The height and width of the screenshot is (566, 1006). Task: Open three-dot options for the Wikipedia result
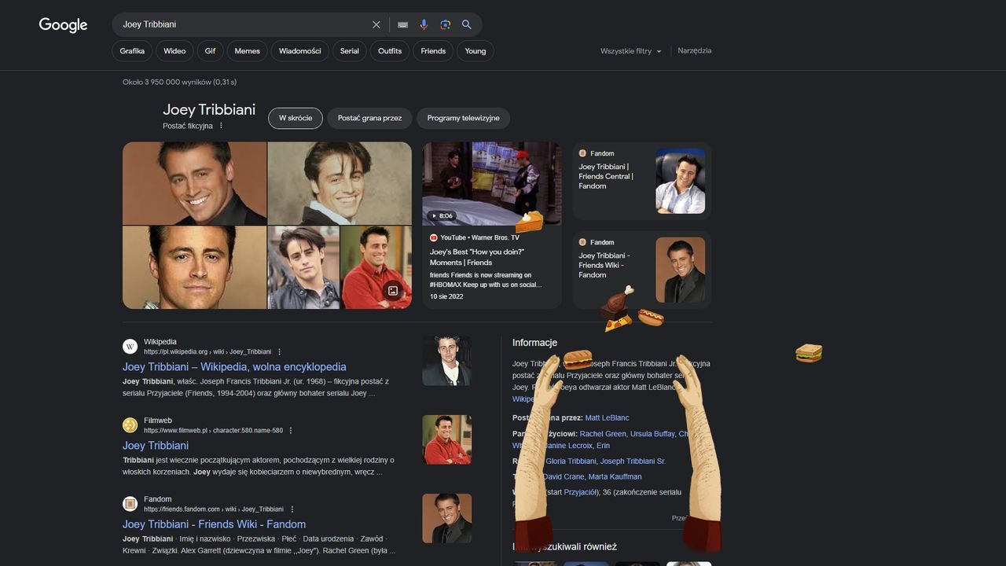(279, 351)
